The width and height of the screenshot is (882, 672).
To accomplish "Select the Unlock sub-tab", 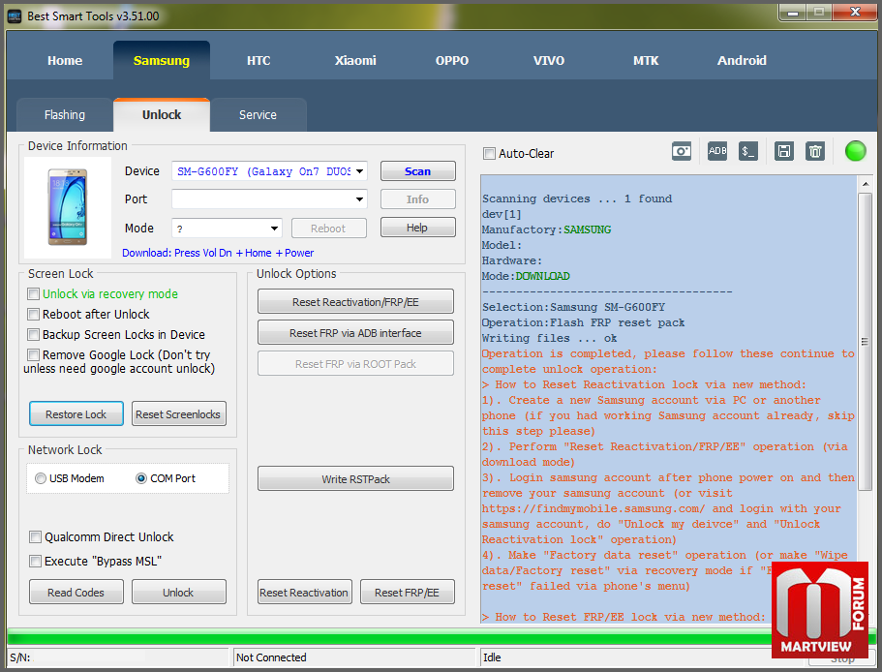I will (162, 114).
